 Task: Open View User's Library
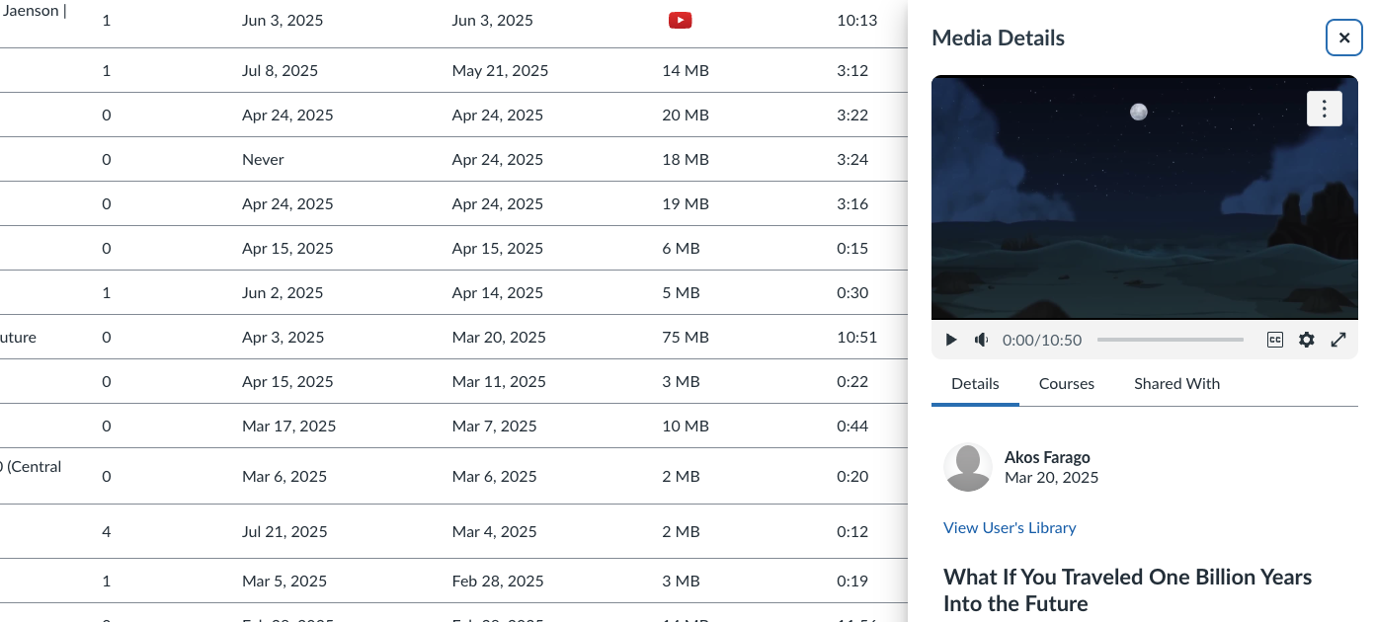1010,527
